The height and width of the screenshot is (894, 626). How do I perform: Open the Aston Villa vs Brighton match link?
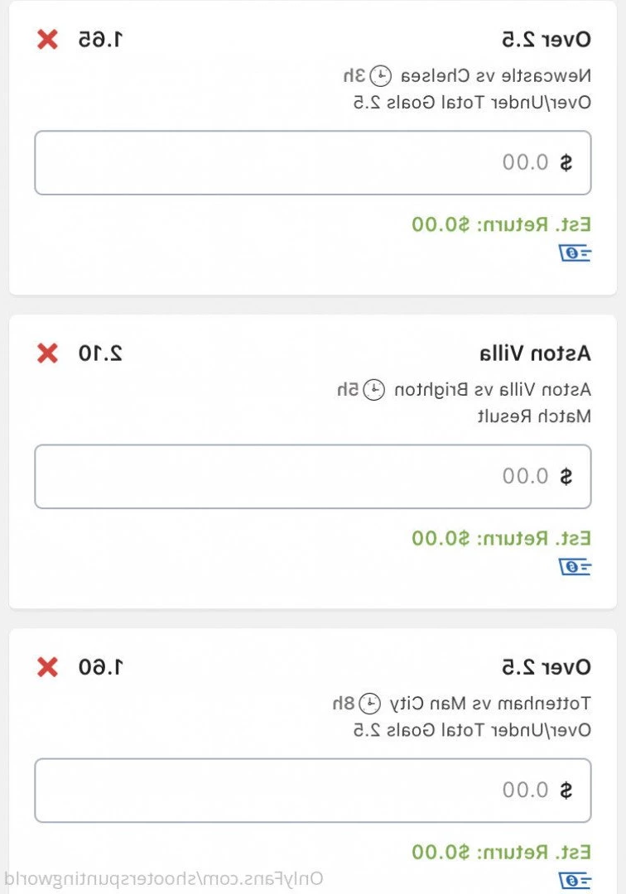(493, 390)
